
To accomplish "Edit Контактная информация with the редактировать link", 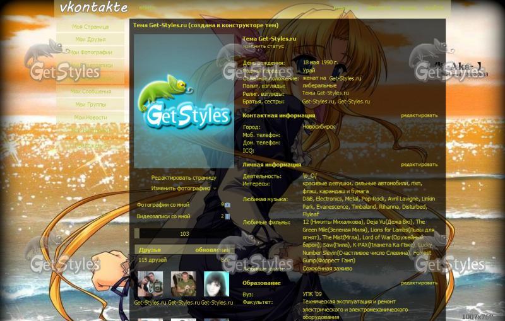I will point(419,115).
